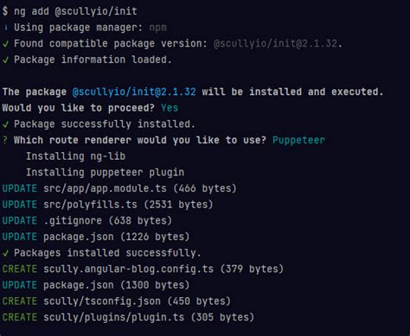Click the src/app/app.module.ts file path
The width and height of the screenshot is (410, 336).
[105, 188]
